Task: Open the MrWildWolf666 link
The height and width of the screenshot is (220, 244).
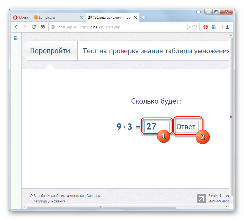Action: click(x=218, y=201)
